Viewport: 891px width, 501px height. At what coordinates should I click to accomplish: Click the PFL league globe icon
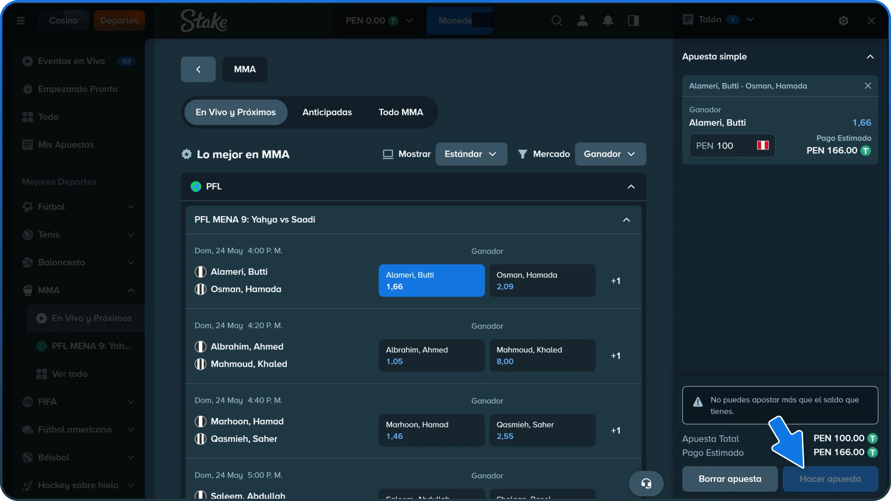(196, 186)
